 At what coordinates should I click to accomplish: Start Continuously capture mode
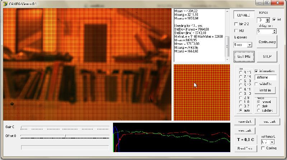point(267,42)
